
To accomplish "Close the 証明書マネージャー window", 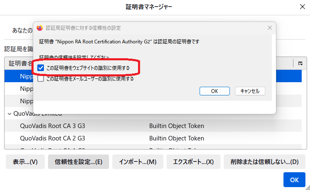I will [302, 7].
